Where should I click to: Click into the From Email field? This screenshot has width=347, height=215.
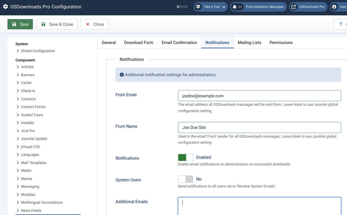(x=259, y=96)
